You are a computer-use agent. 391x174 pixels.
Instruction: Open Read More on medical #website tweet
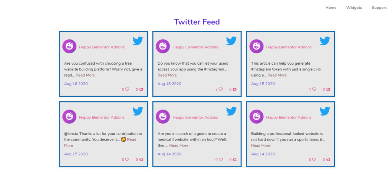[x=179, y=145]
